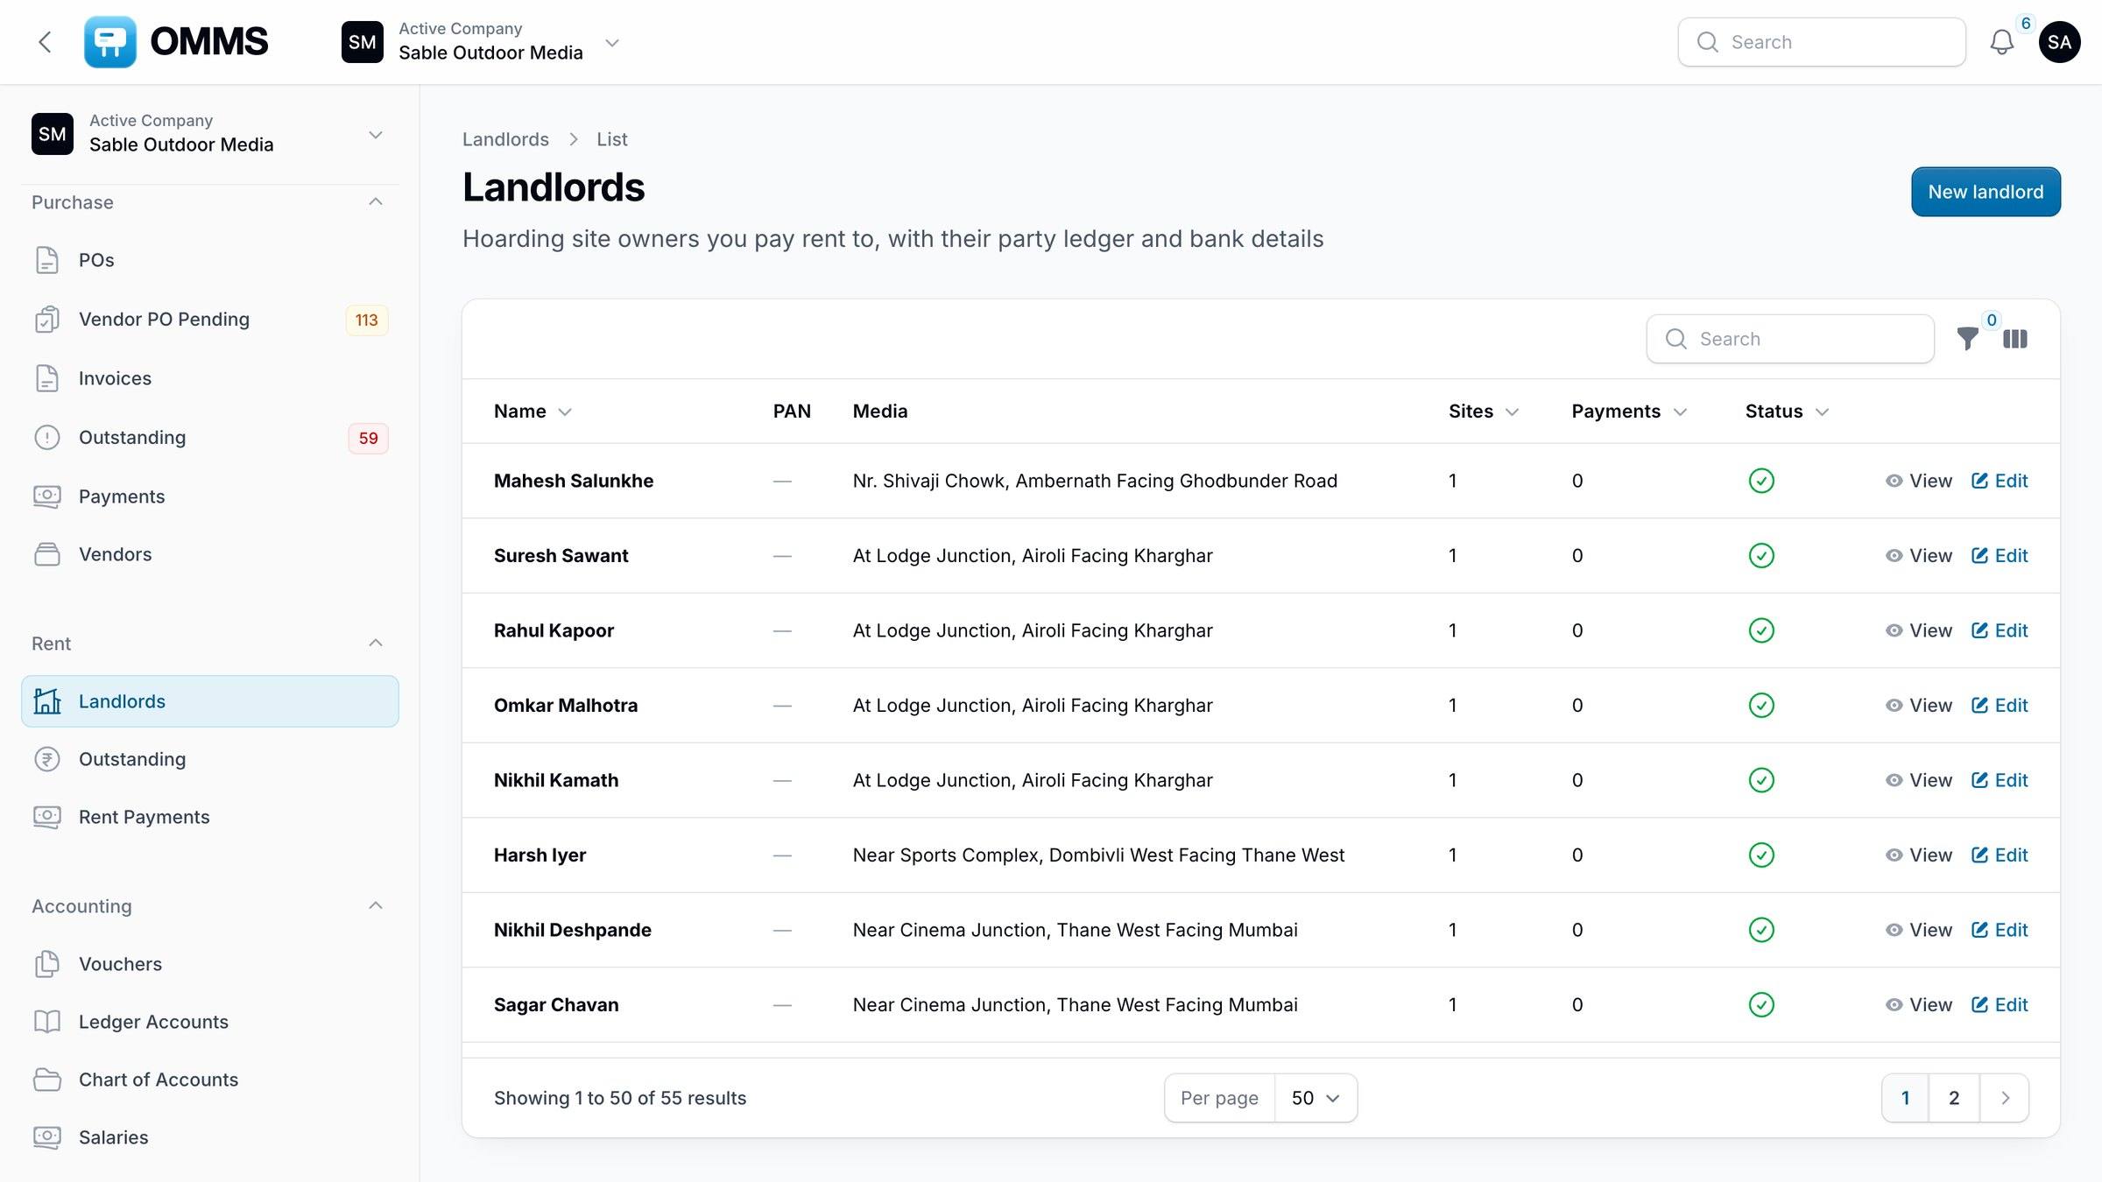Click the POs document icon
Image resolution: width=2102 pixels, height=1182 pixels.
click(x=47, y=260)
